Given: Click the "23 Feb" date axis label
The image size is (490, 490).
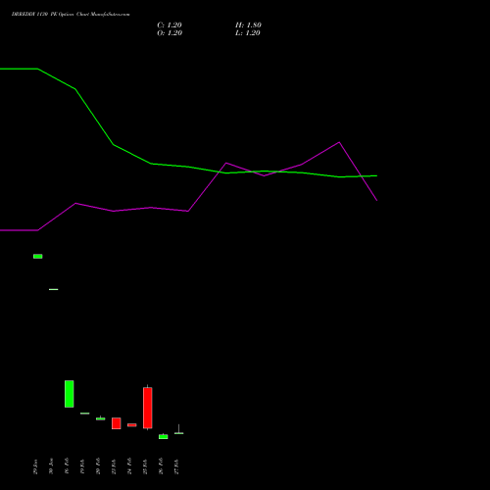Looking at the screenshot, I should 114,466.
